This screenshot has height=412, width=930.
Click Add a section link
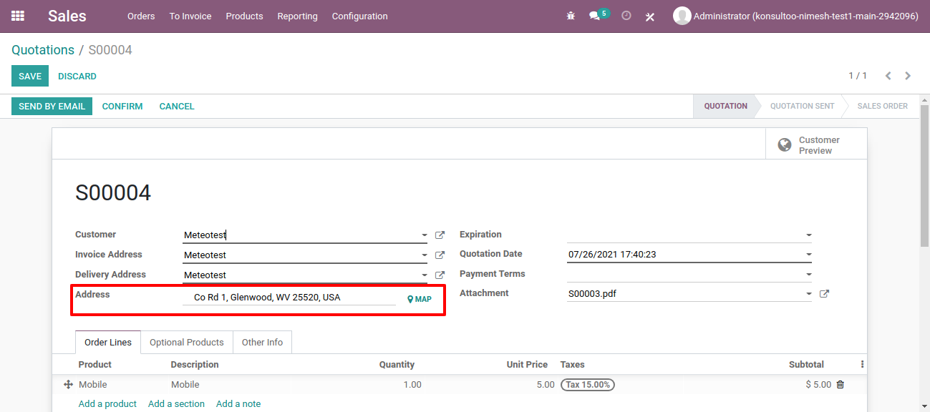(x=176, y=404)
